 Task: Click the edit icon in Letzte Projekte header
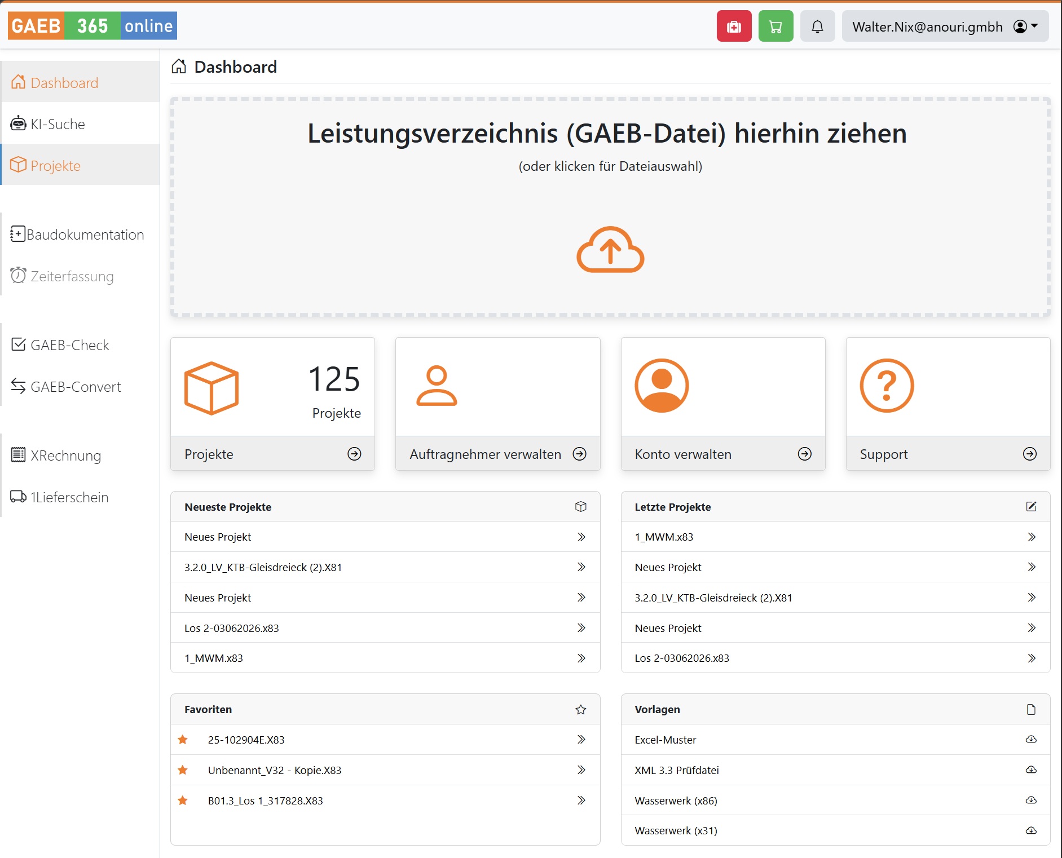[1031, 506]
